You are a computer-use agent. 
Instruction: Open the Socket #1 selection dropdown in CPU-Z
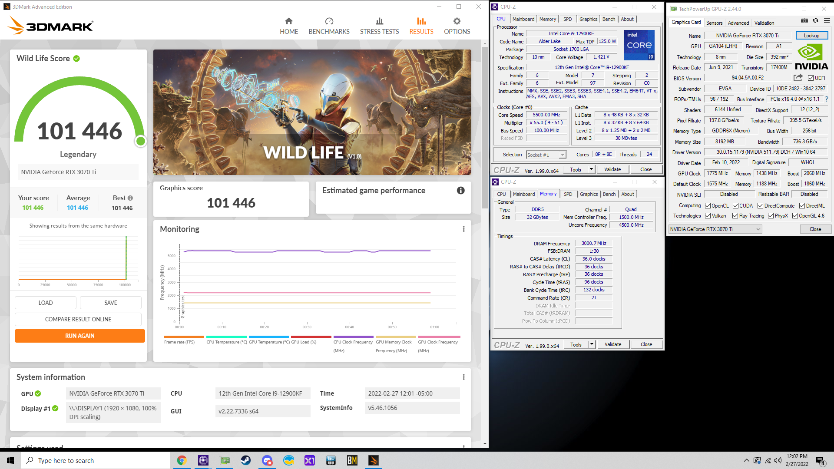coord(546,155)
